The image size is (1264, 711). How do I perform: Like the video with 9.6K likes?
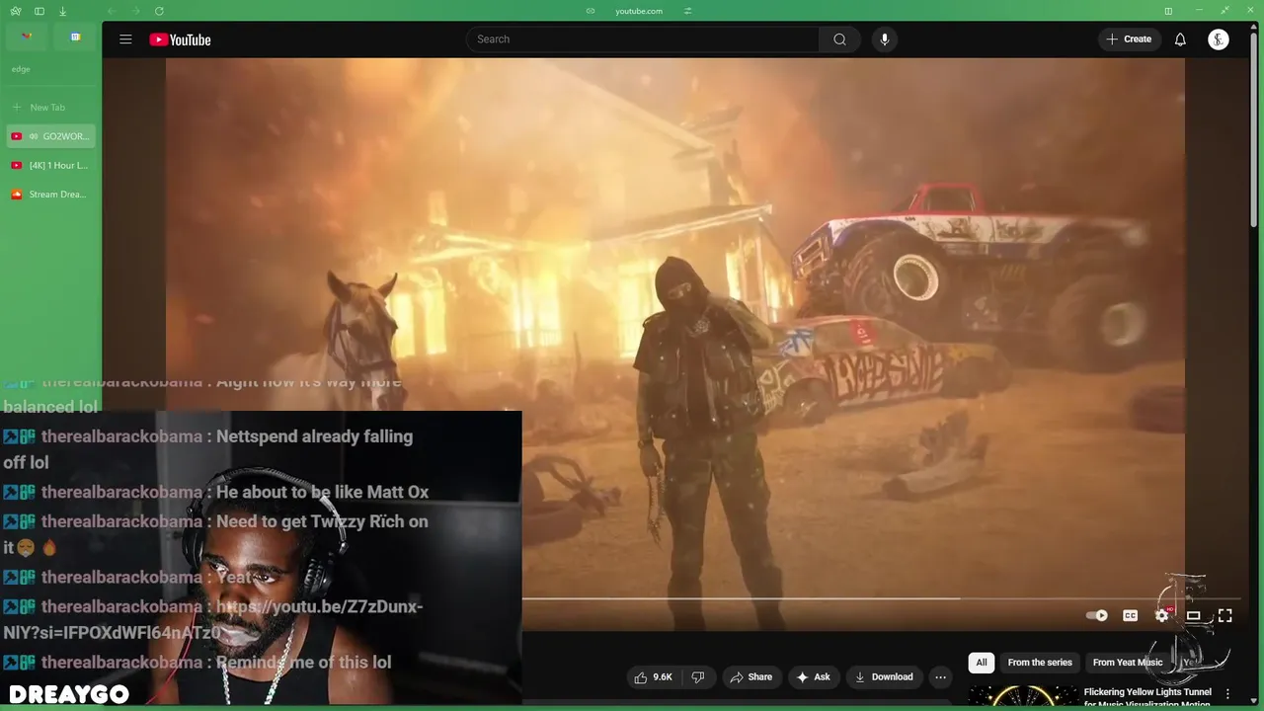[x=654, y=676]
